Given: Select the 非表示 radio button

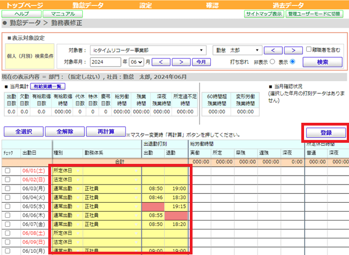Looking at the screenshot, I should [272, 62].
